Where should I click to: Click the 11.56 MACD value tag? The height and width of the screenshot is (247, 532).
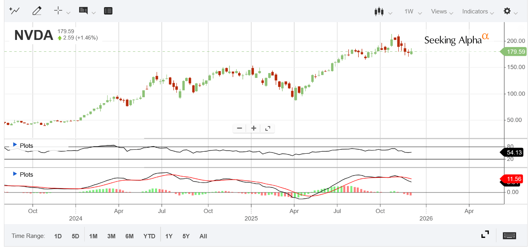click(512, 179)
